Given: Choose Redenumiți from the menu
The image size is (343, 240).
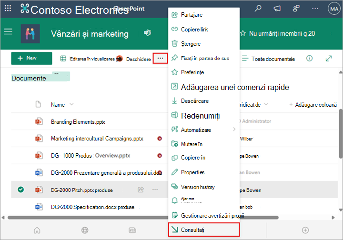Looking at the screenshot, I should [204, 116].
